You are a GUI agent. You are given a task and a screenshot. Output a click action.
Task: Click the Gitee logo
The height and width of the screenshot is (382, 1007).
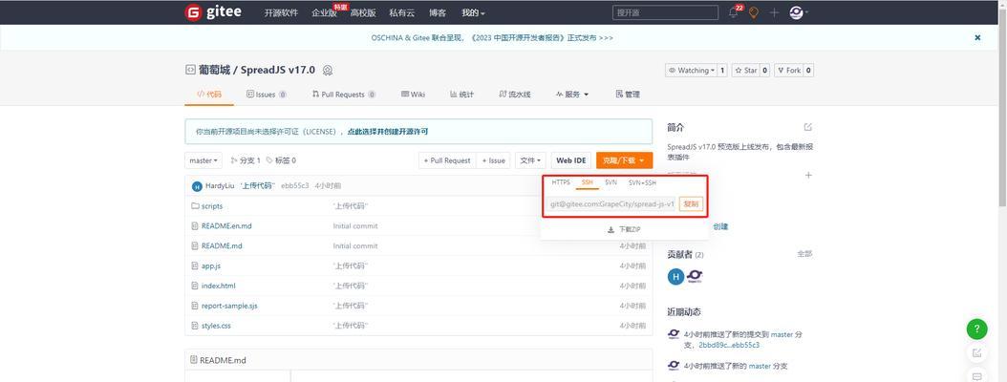point(212,12)
